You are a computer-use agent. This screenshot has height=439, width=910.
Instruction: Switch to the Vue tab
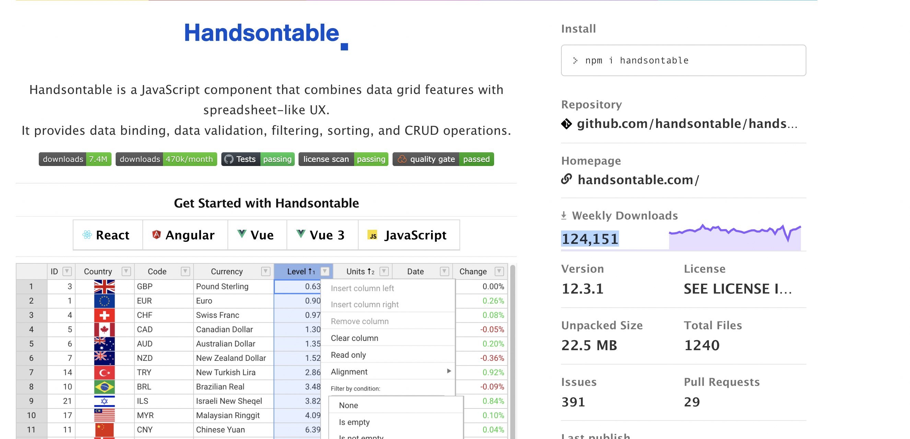[257, 235]
